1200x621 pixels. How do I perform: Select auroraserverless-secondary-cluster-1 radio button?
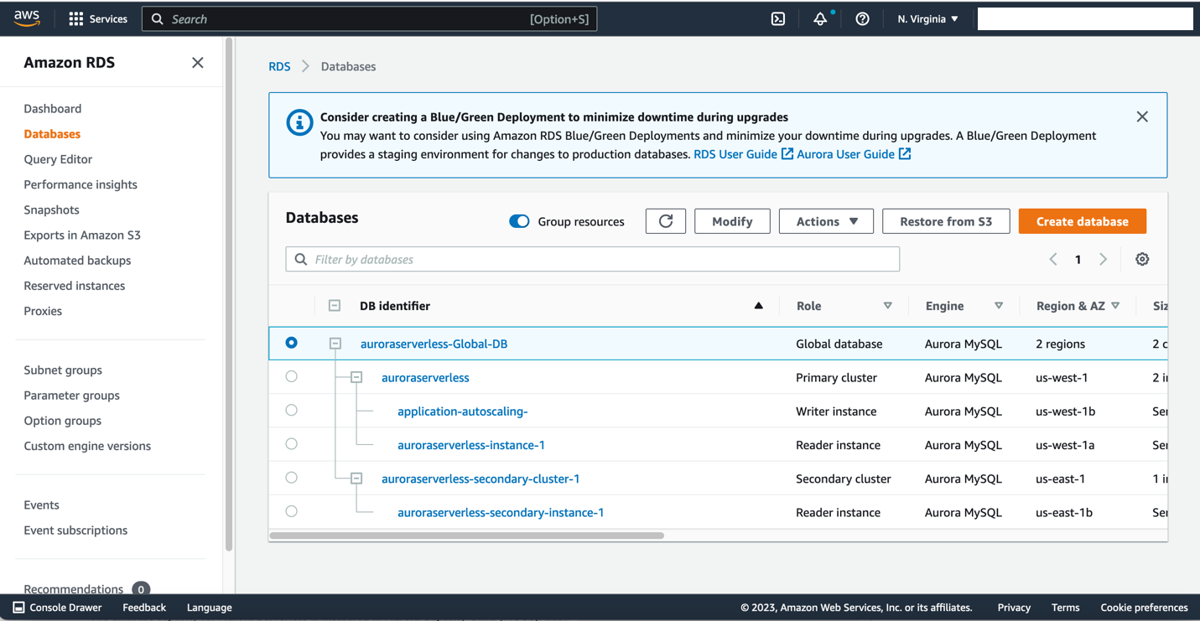tap(291, 477)
